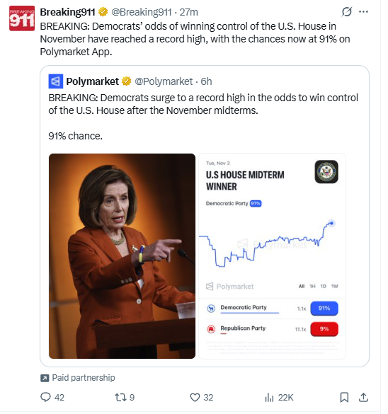View post analytics bar chart icon

[x=269, y=397]
